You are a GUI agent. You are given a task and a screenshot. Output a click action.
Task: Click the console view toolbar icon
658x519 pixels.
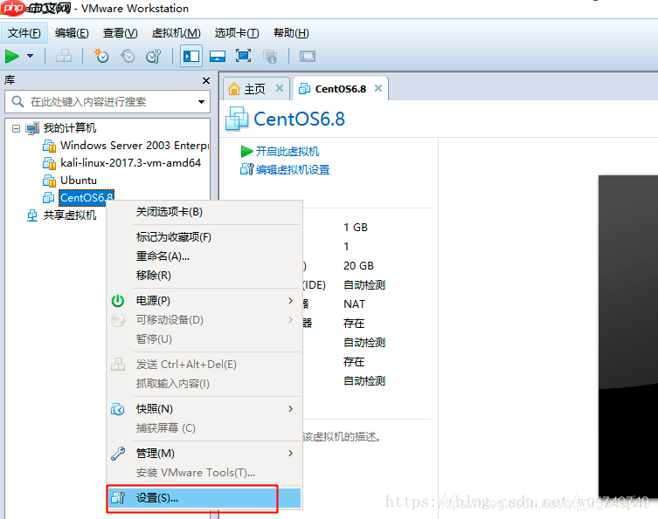[308, 56]
